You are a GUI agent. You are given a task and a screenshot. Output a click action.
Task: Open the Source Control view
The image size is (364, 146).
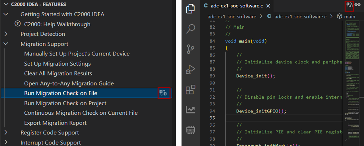(191, 49)
